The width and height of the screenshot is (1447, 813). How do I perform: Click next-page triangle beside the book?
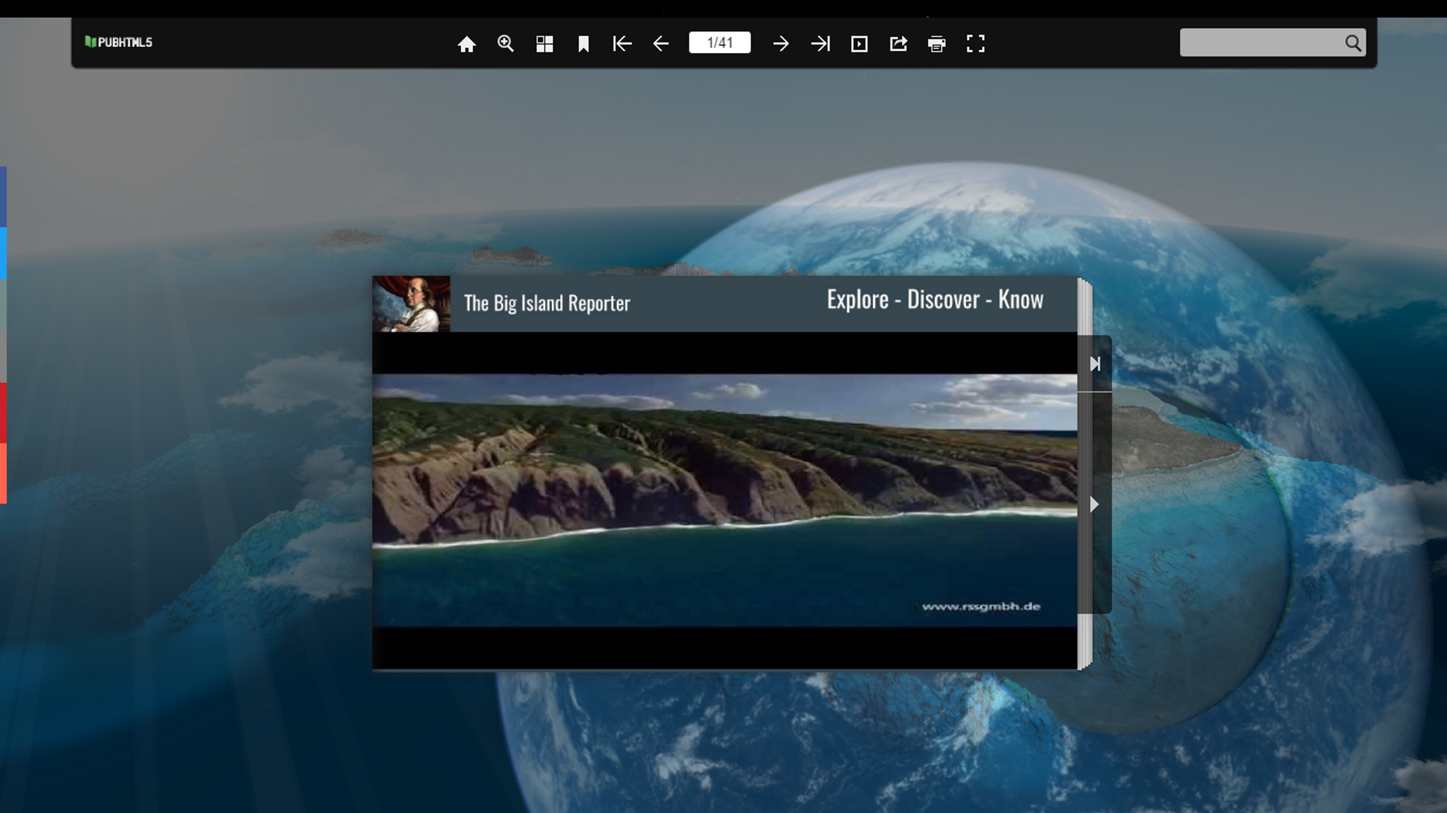click(1094, 504)
